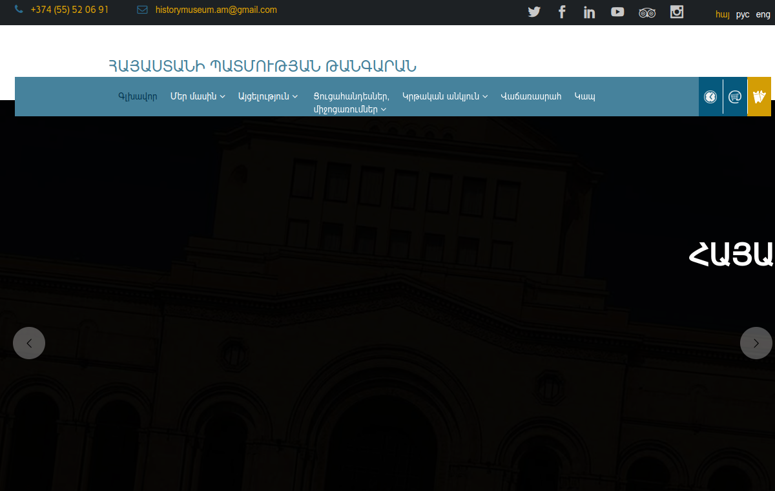Expand the Մեր մասին dropdown menu
This screenshot has width=775, height=491.
click(198, 96)
